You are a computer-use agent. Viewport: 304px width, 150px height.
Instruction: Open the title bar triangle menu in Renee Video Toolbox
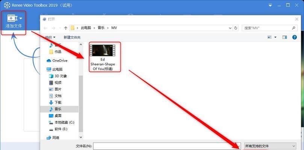pos(271,5)
